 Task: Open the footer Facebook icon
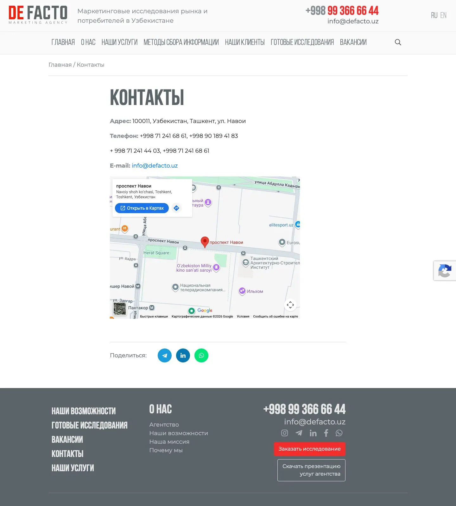click(326, 433)
